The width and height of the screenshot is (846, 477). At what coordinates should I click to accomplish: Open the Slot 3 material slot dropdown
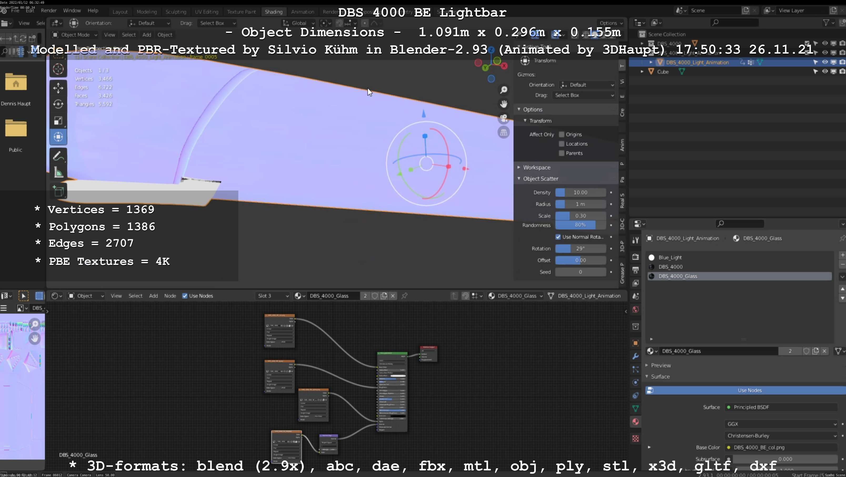(273, 296)
